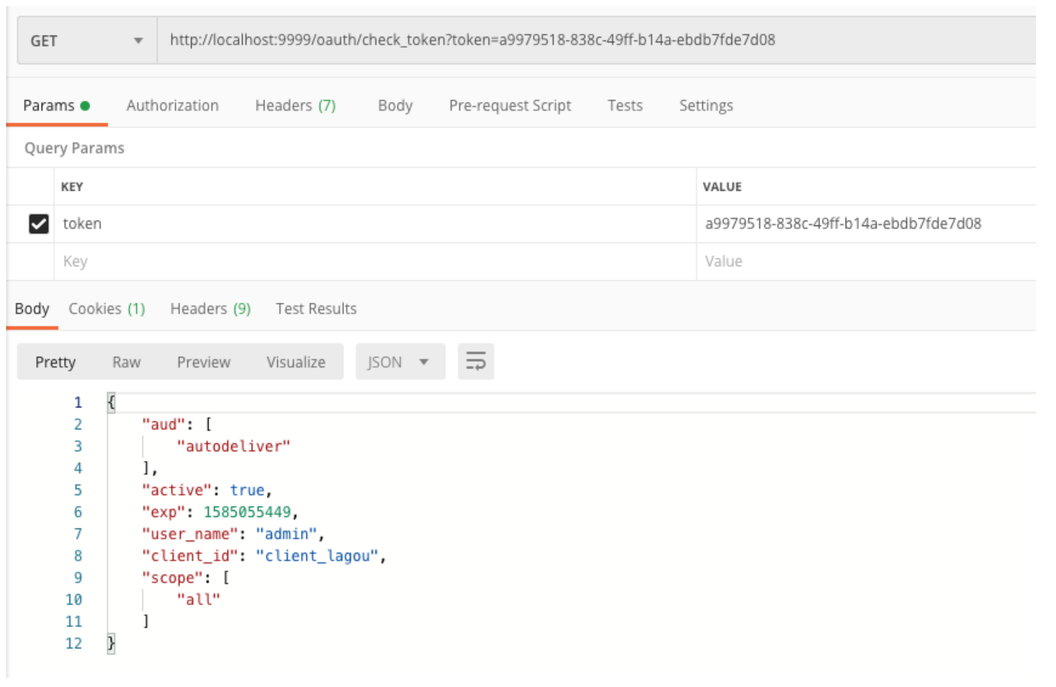Open response Headers (9) tab
This screenshot has height=687, width=1056.
210,308
